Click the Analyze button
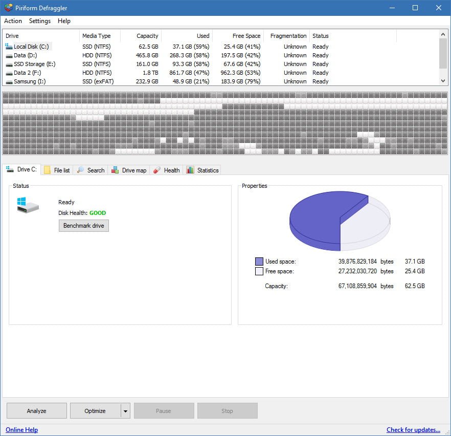This screenshot has width=451, height=436. coord(36,411)
